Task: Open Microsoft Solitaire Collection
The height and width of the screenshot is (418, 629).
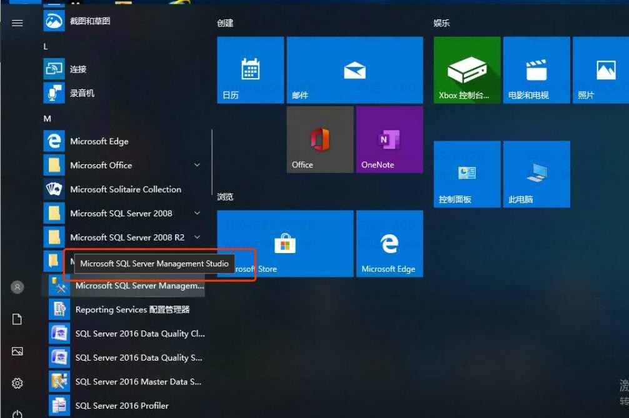Action: tap(123, 189)
